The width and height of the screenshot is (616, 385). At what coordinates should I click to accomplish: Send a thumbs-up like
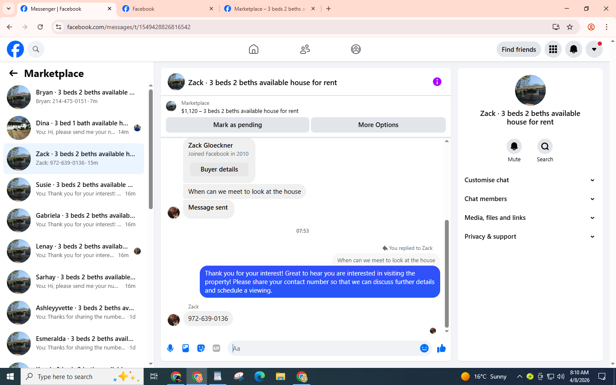pos(441,348)
